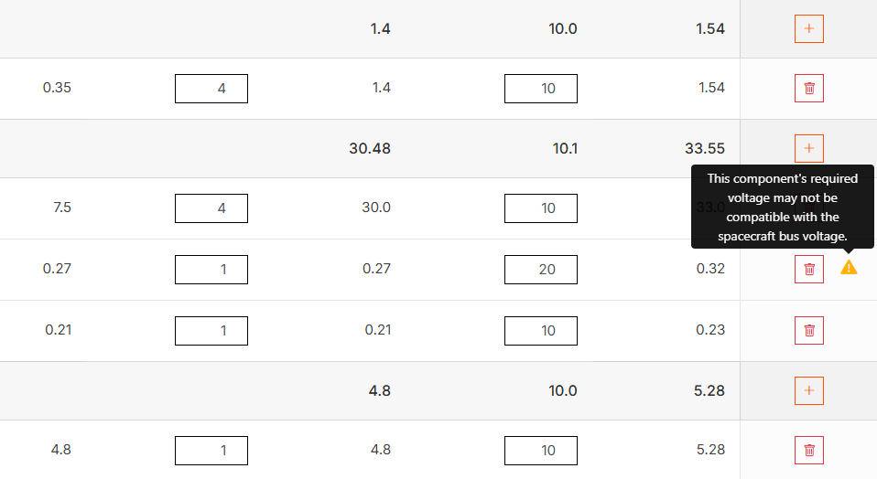Click the quantity field in the 4.8 row

[x=211, y=451]
